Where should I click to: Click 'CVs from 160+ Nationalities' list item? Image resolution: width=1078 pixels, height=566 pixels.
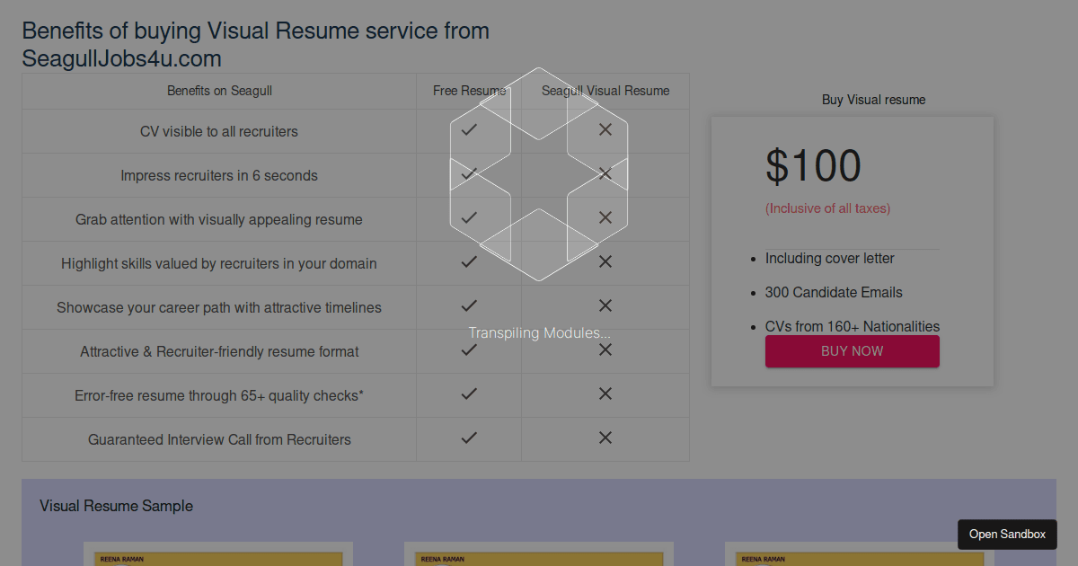[x=853, y=326]
